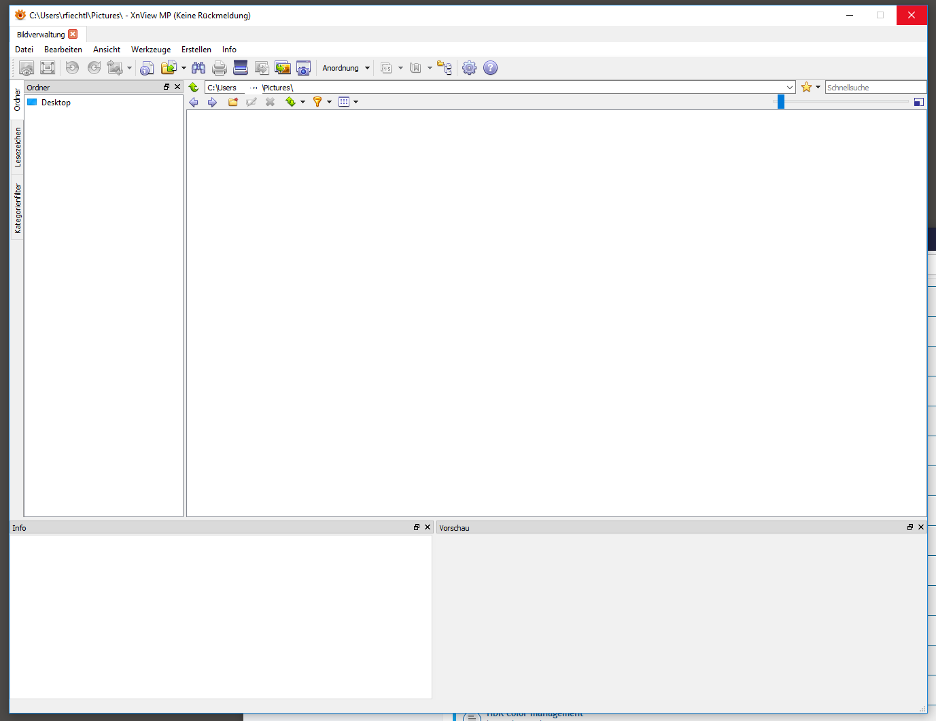Open the Slideshow creation icon
This screenshot has height=721, width=936.
[283, 68]
